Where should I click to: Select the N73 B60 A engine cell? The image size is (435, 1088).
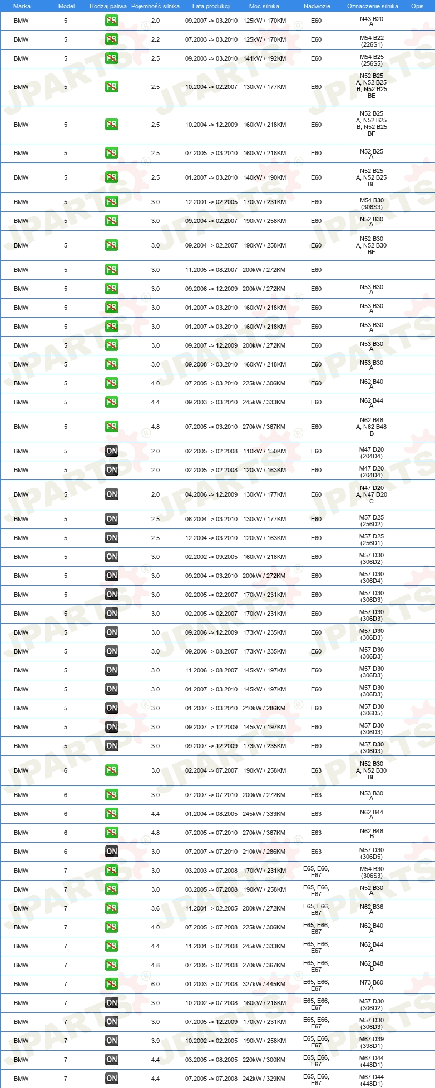pyautogui.click(x=372, y=985)
